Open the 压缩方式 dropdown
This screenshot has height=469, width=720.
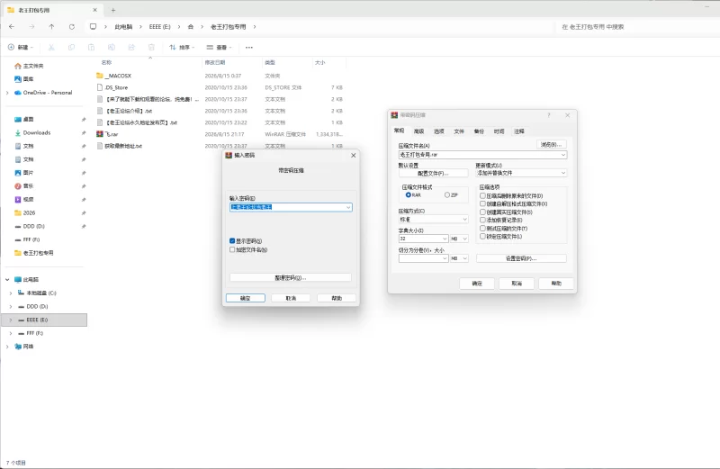(x=464, y=220)
